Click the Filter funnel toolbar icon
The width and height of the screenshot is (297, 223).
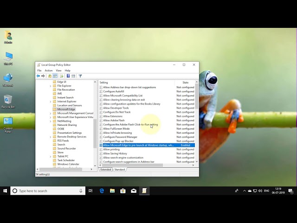pyautogui.click(x=80, y=76)
